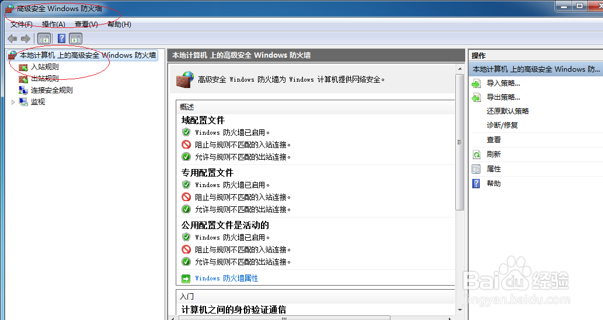Click the green check icon under 公用配置文件是活动的
Image resolution: width=603 pixels, height=320 pixels.
click(186, 262)
